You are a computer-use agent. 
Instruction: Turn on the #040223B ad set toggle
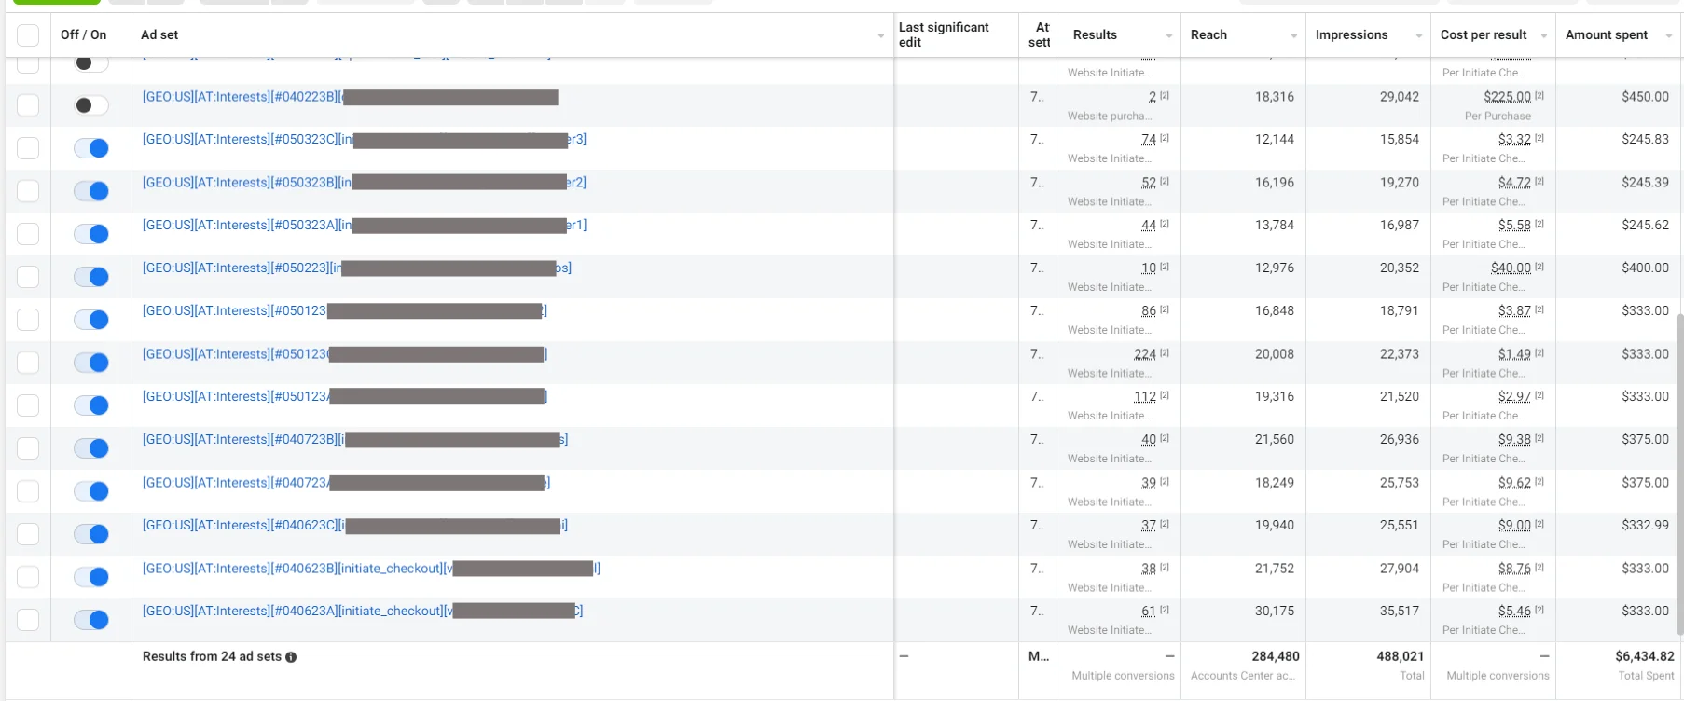[x=91, y=105]
